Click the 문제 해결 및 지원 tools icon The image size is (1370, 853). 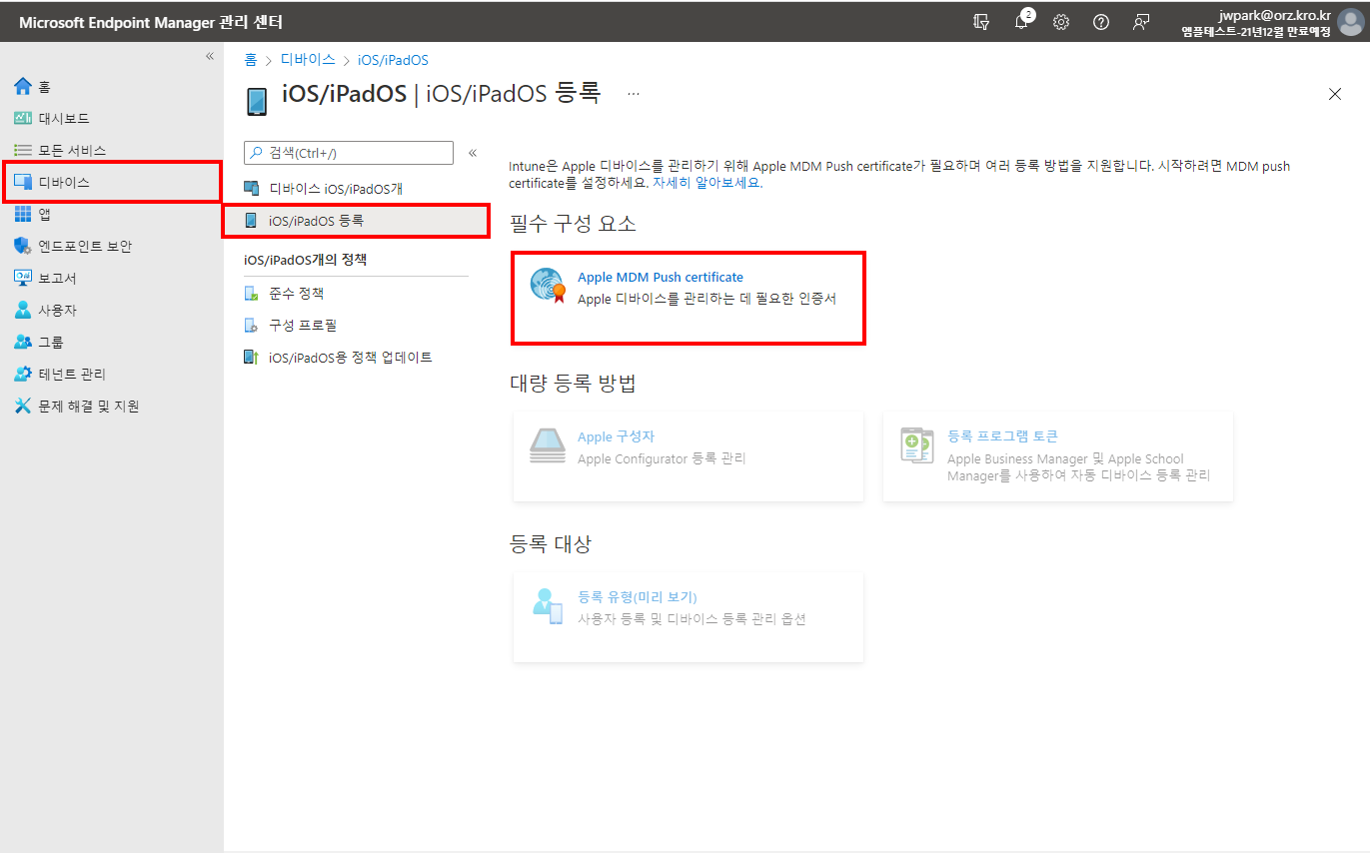point(23,406)
